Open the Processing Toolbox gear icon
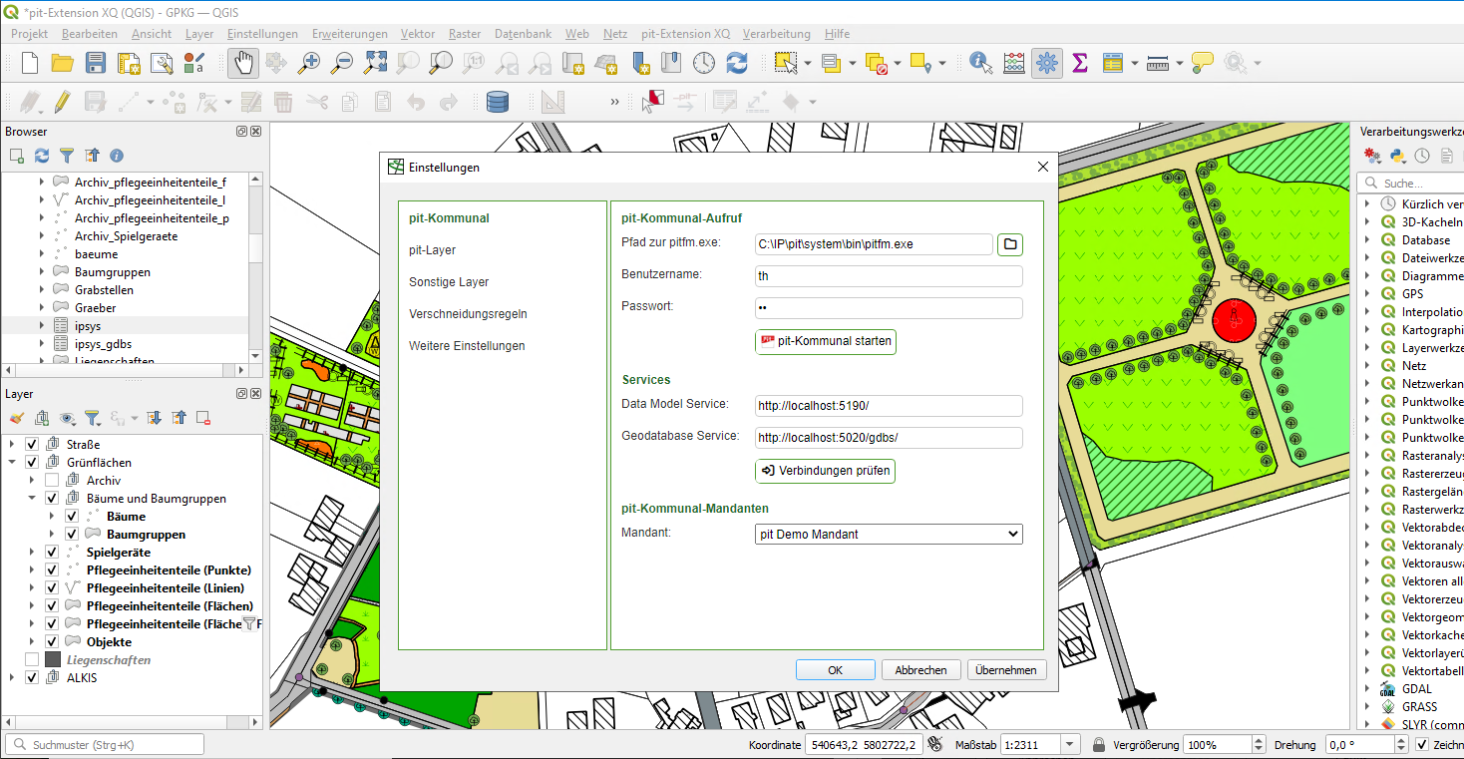The height and width of the screenshot is (759, 1464). click(1045, 62)
